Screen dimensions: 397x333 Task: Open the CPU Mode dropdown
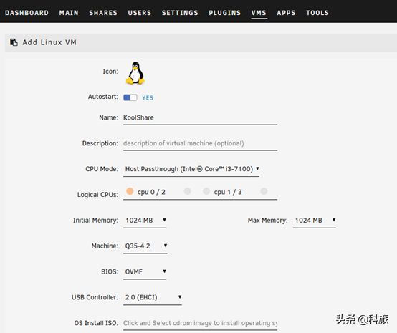pos(191,169)
